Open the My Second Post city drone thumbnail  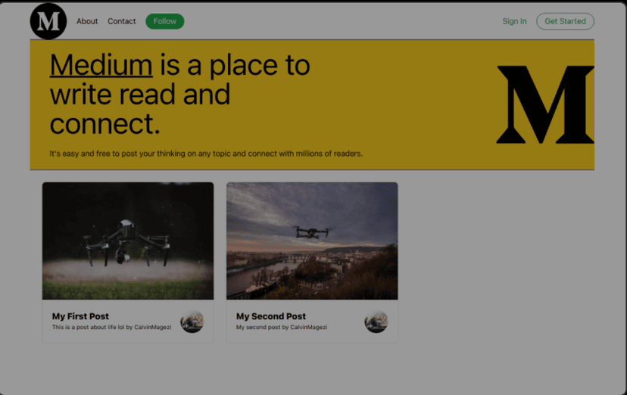pyautogui.click(x=312, y=241)
